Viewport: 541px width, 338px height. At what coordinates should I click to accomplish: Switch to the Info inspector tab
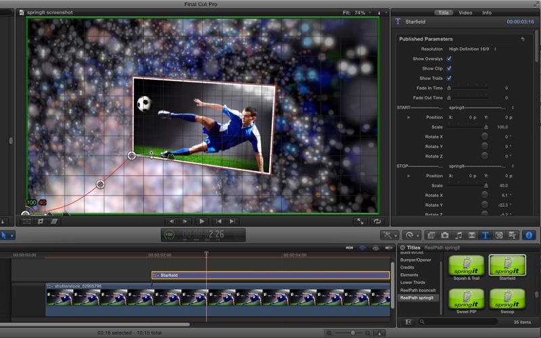click(487, 13)
